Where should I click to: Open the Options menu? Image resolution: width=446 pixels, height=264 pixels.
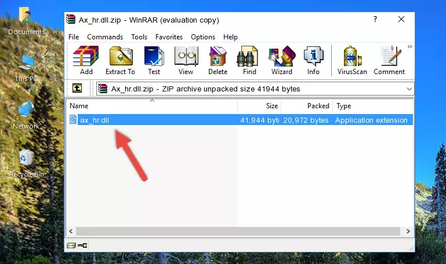(203, 37)
